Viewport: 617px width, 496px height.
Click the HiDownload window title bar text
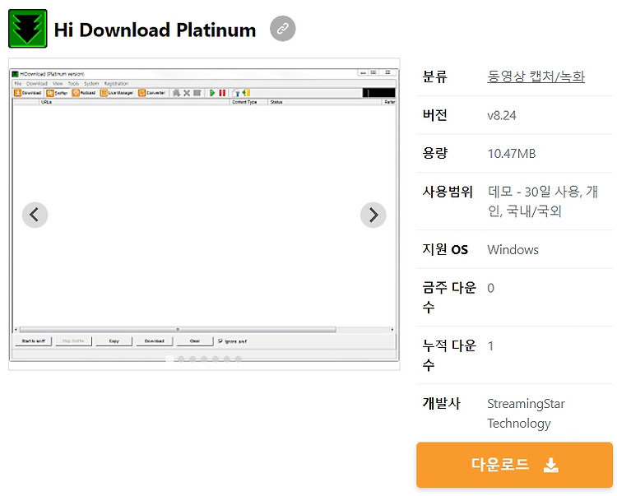coord(52,74)
